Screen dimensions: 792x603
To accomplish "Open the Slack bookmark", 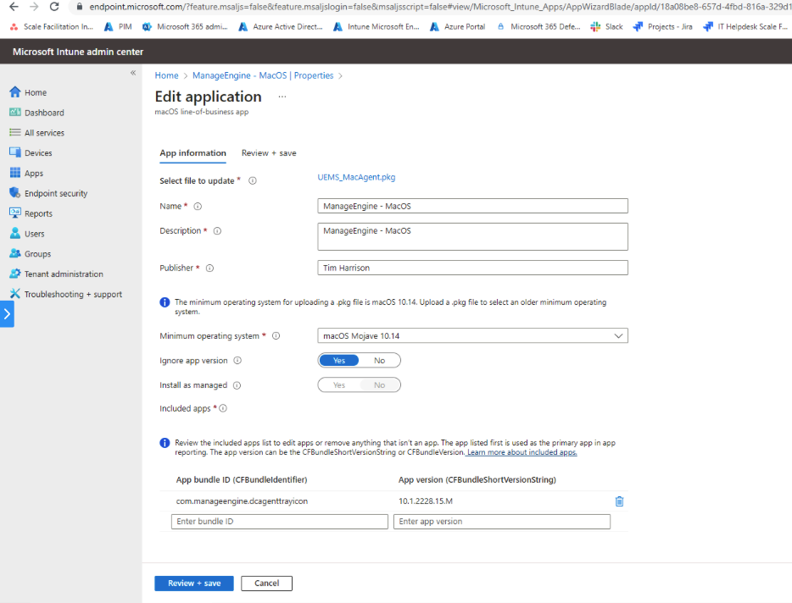I will [607, 27].
